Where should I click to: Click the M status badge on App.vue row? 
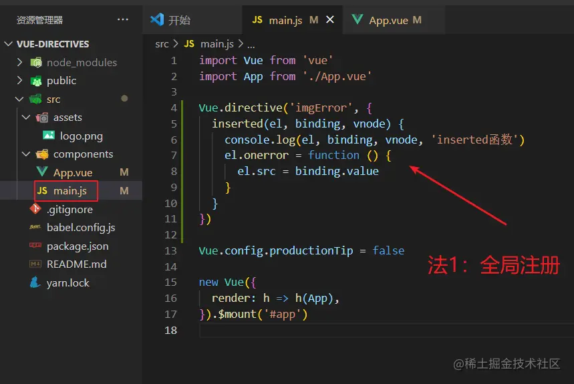coord(124,172)
